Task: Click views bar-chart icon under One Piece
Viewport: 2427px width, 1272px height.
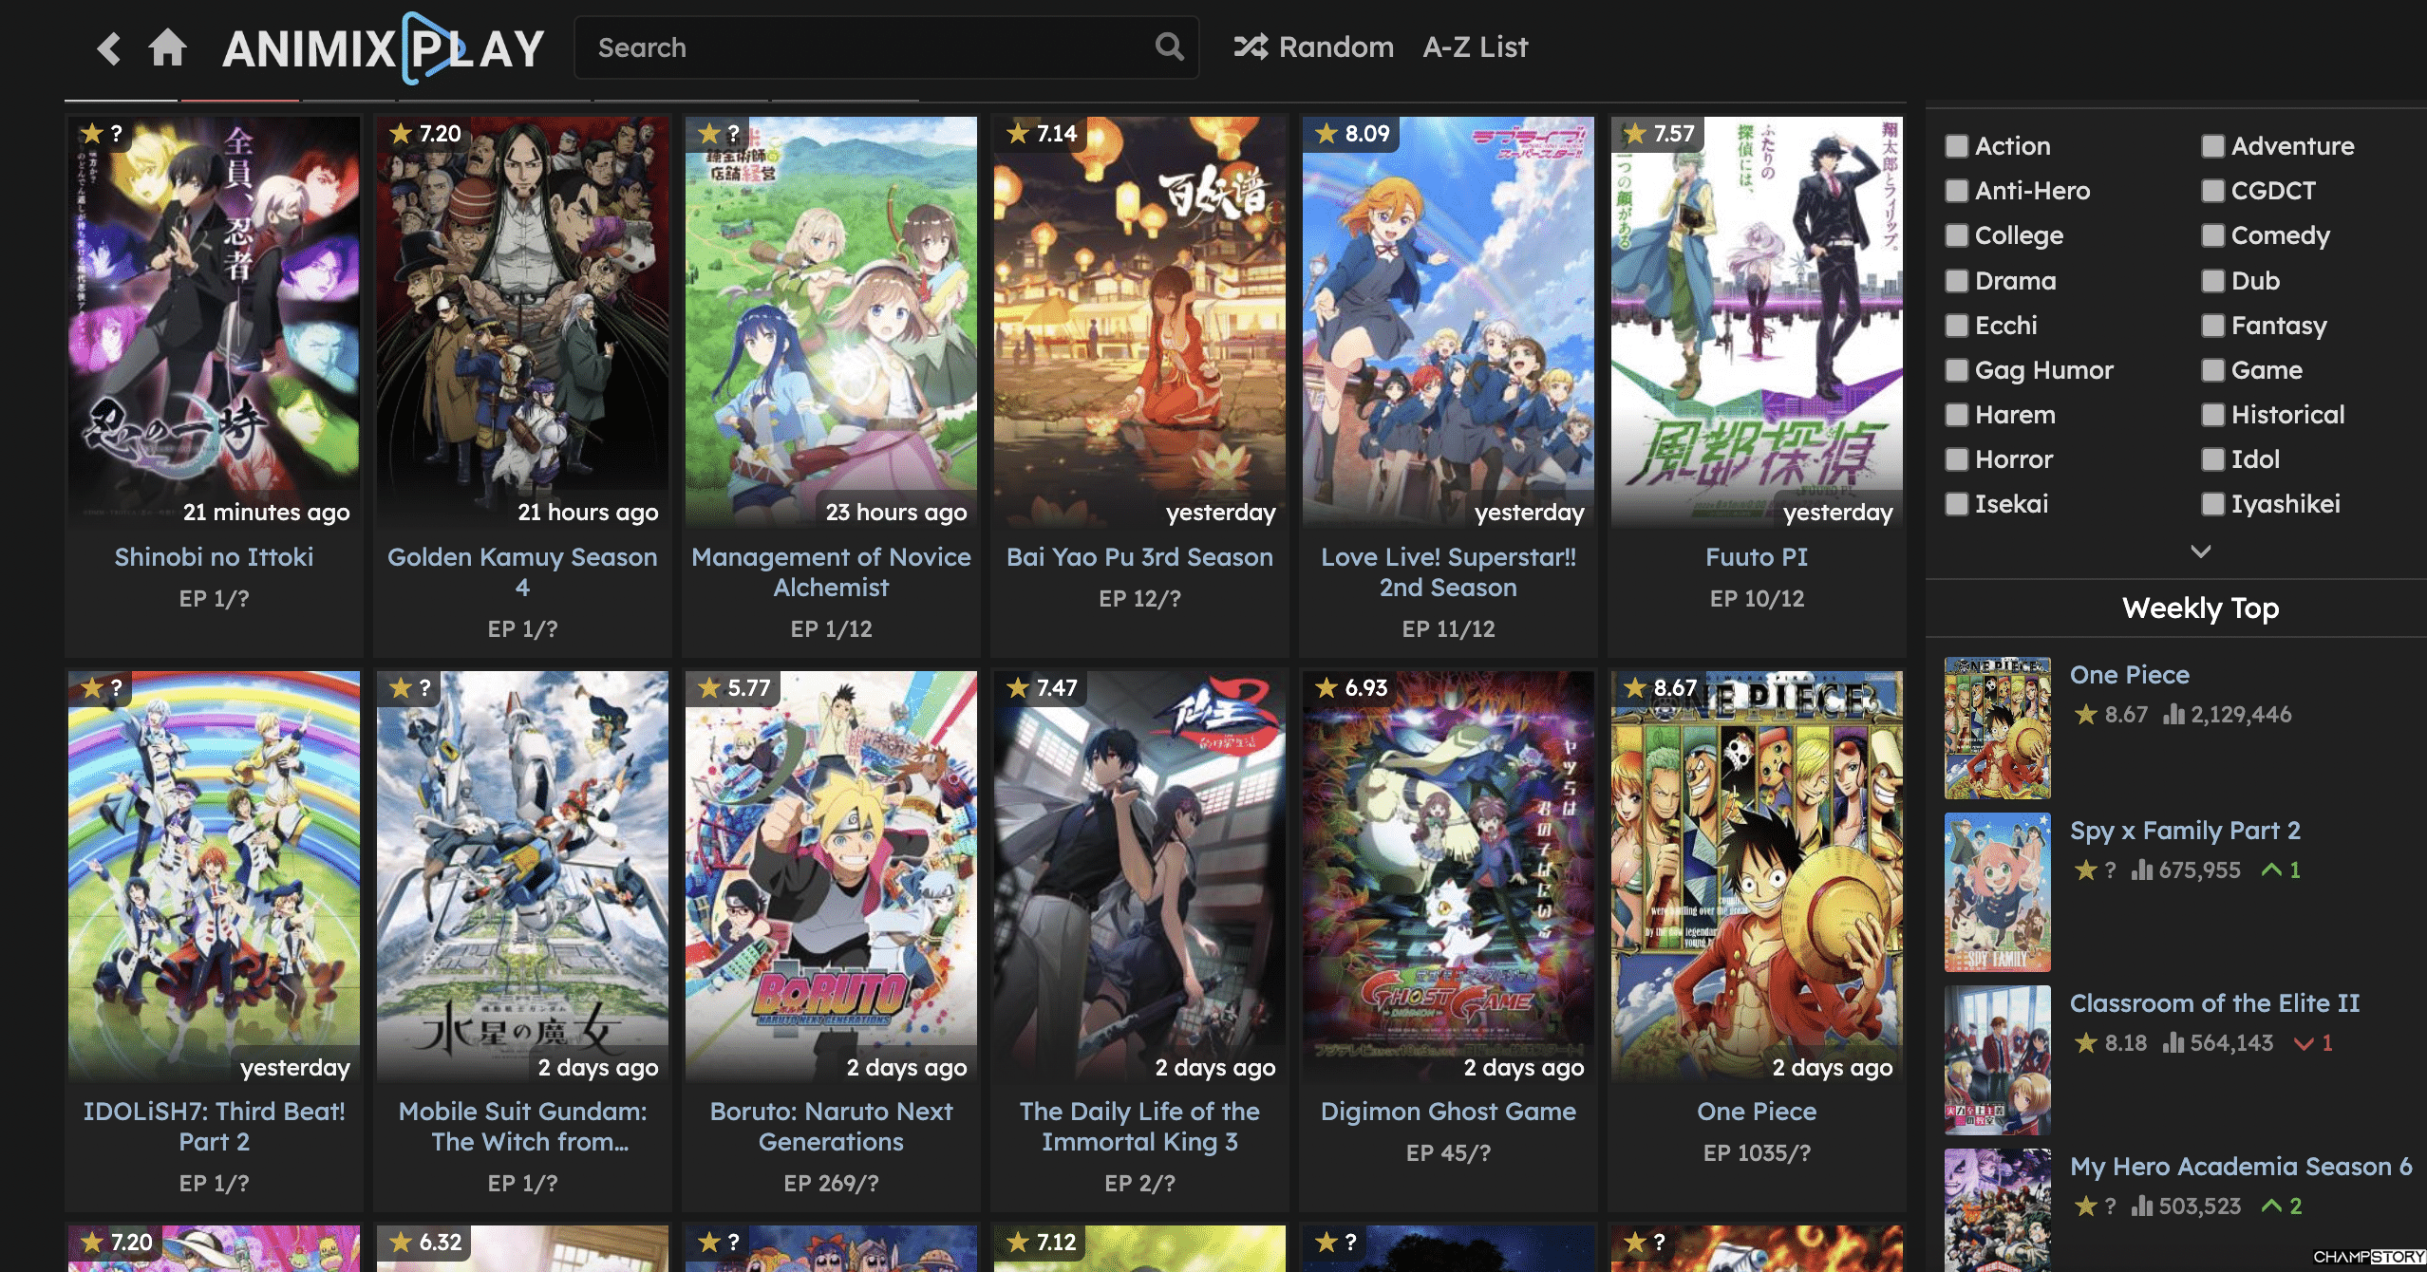Action: [2173, 714]
